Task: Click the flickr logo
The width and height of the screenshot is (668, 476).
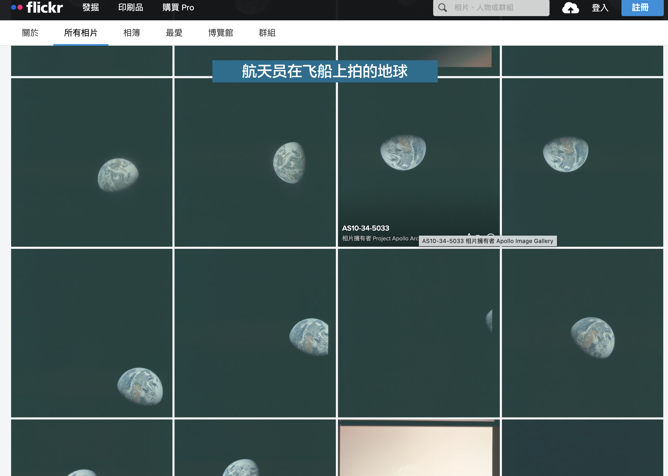Action: 37,7
